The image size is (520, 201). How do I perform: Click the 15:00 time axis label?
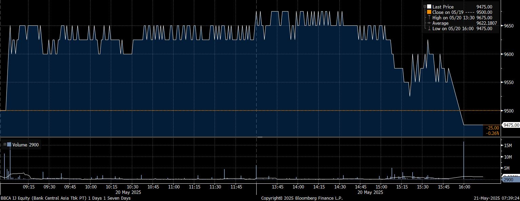coord(381,187)
